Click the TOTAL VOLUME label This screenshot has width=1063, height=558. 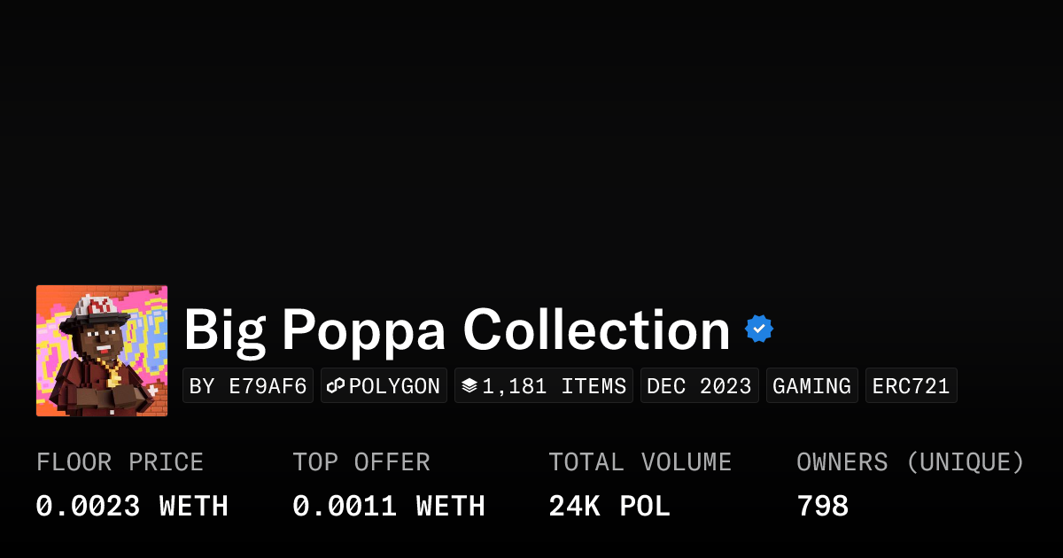640,462
